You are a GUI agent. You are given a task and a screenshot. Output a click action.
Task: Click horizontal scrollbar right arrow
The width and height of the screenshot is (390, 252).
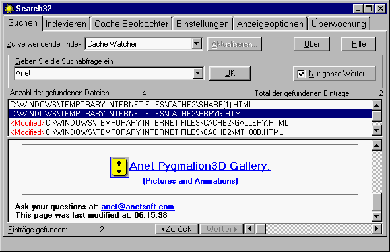377,229
